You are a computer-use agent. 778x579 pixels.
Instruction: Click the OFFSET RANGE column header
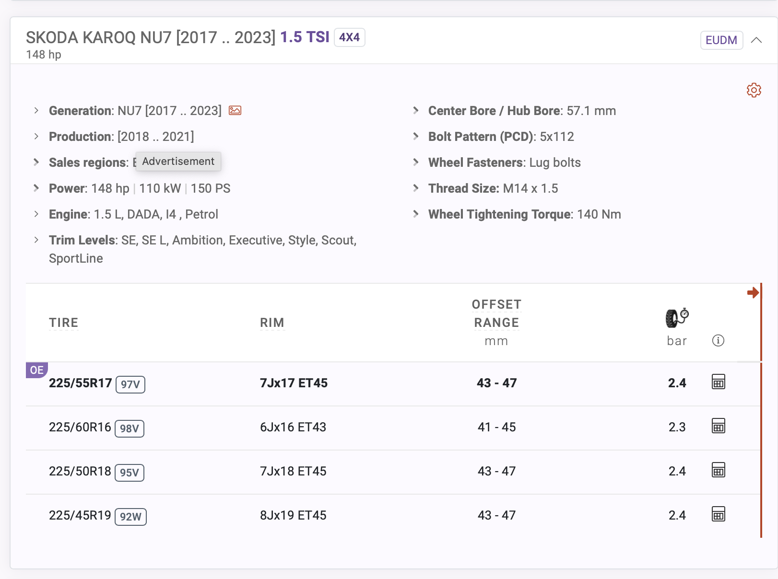click(x=496, y=313)
